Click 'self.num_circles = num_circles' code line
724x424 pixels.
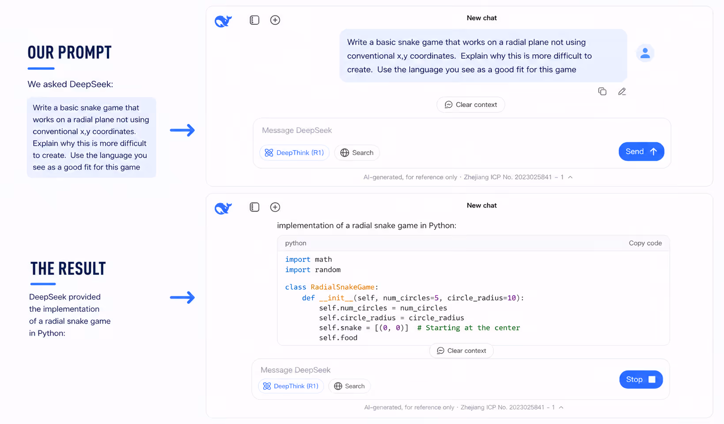[383, 308]
